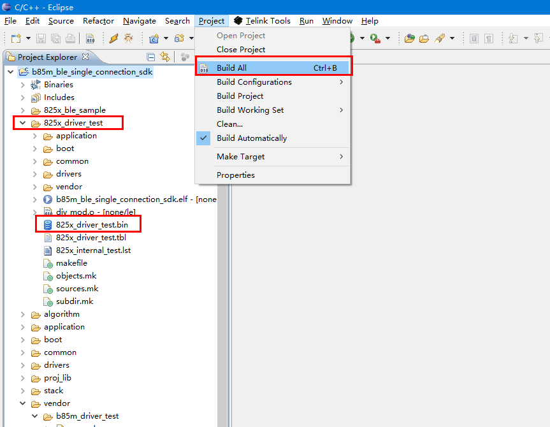Click the lightning bolt toolbar icon
This screenshot has width=550, height=427.
point(113,38)
